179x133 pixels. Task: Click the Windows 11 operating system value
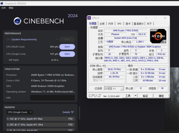pyautogui.click(x=53, y=92)
